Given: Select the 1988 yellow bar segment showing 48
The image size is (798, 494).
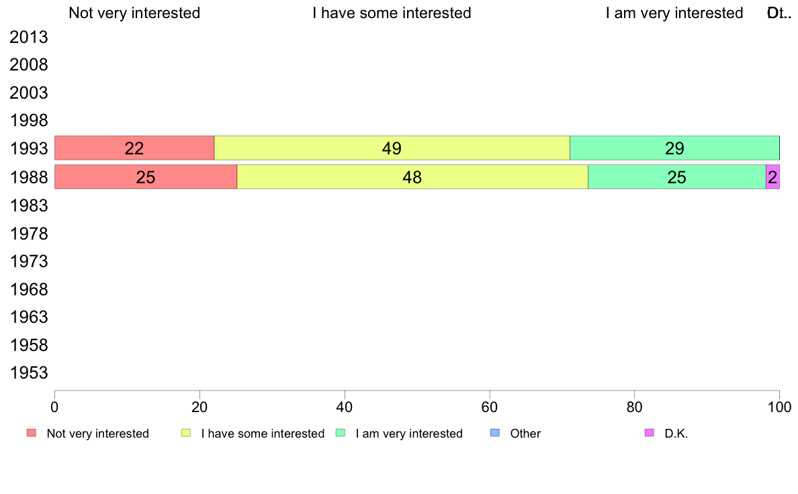Looking at the screenshot, I should [x=412, y=177].
